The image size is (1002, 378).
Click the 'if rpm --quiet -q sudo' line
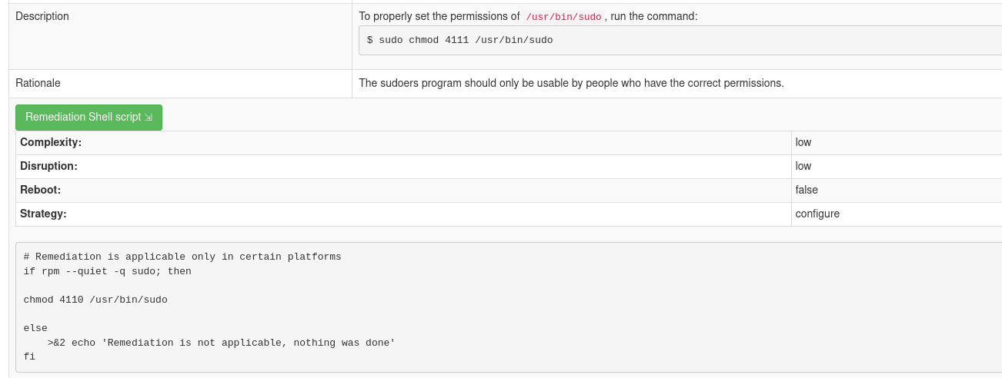pyautogui.click(x=108, y=271)
